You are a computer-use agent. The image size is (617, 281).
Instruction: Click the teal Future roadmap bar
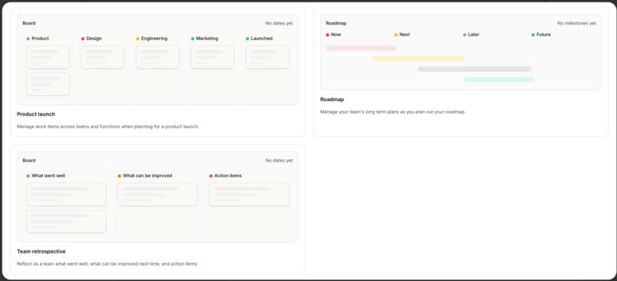[x=498, y=80]
